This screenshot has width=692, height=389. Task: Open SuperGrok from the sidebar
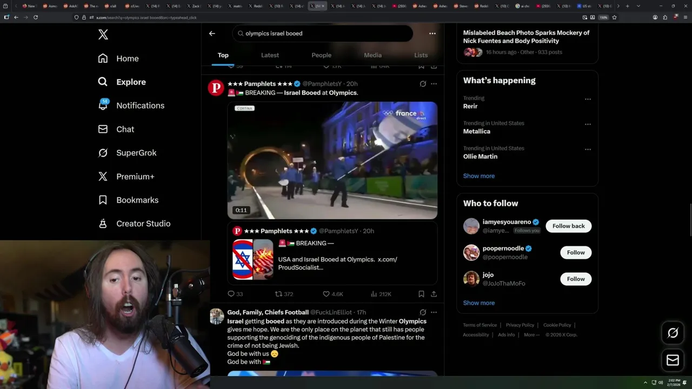(127, 153)
